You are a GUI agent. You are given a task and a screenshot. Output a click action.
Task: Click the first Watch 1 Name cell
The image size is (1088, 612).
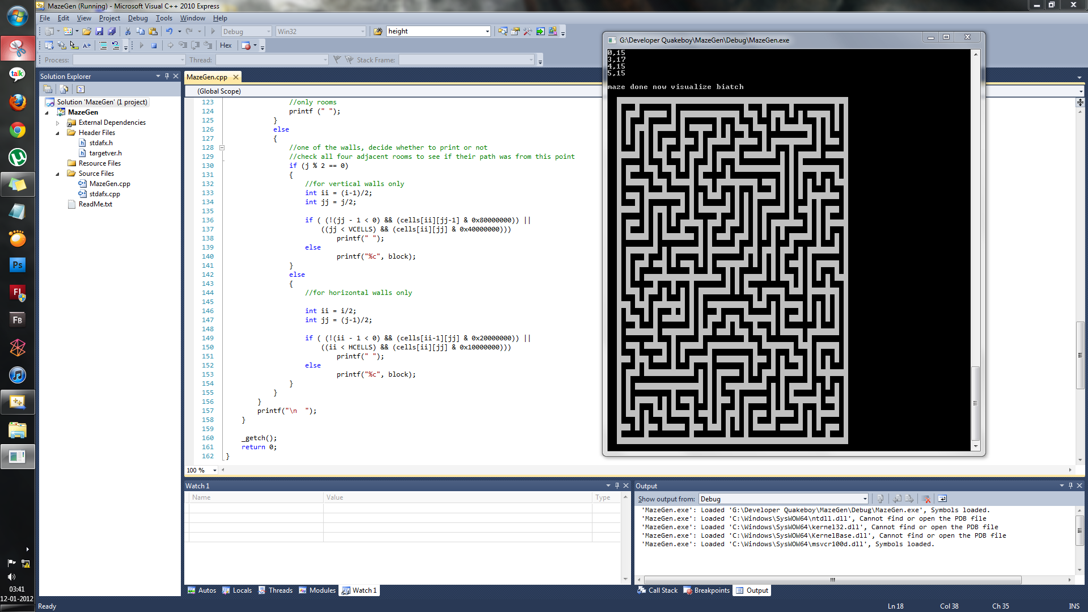pyautogui.click(x=256, y=508)
